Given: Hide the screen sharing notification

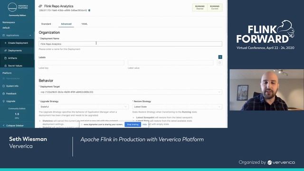Looking at the screenshot, I should (x=144, y=124).
